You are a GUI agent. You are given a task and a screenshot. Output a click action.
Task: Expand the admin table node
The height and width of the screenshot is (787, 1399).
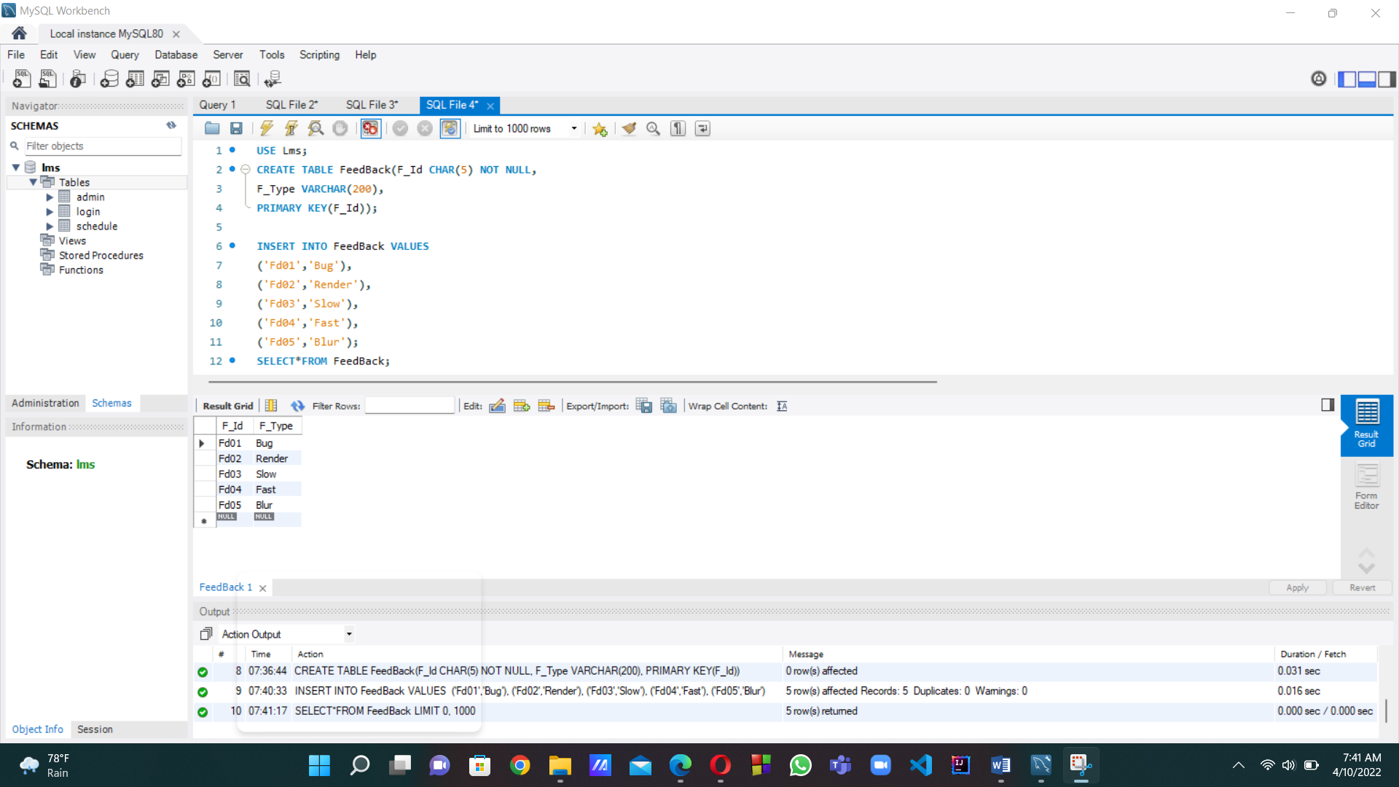(x=50, y=197)
